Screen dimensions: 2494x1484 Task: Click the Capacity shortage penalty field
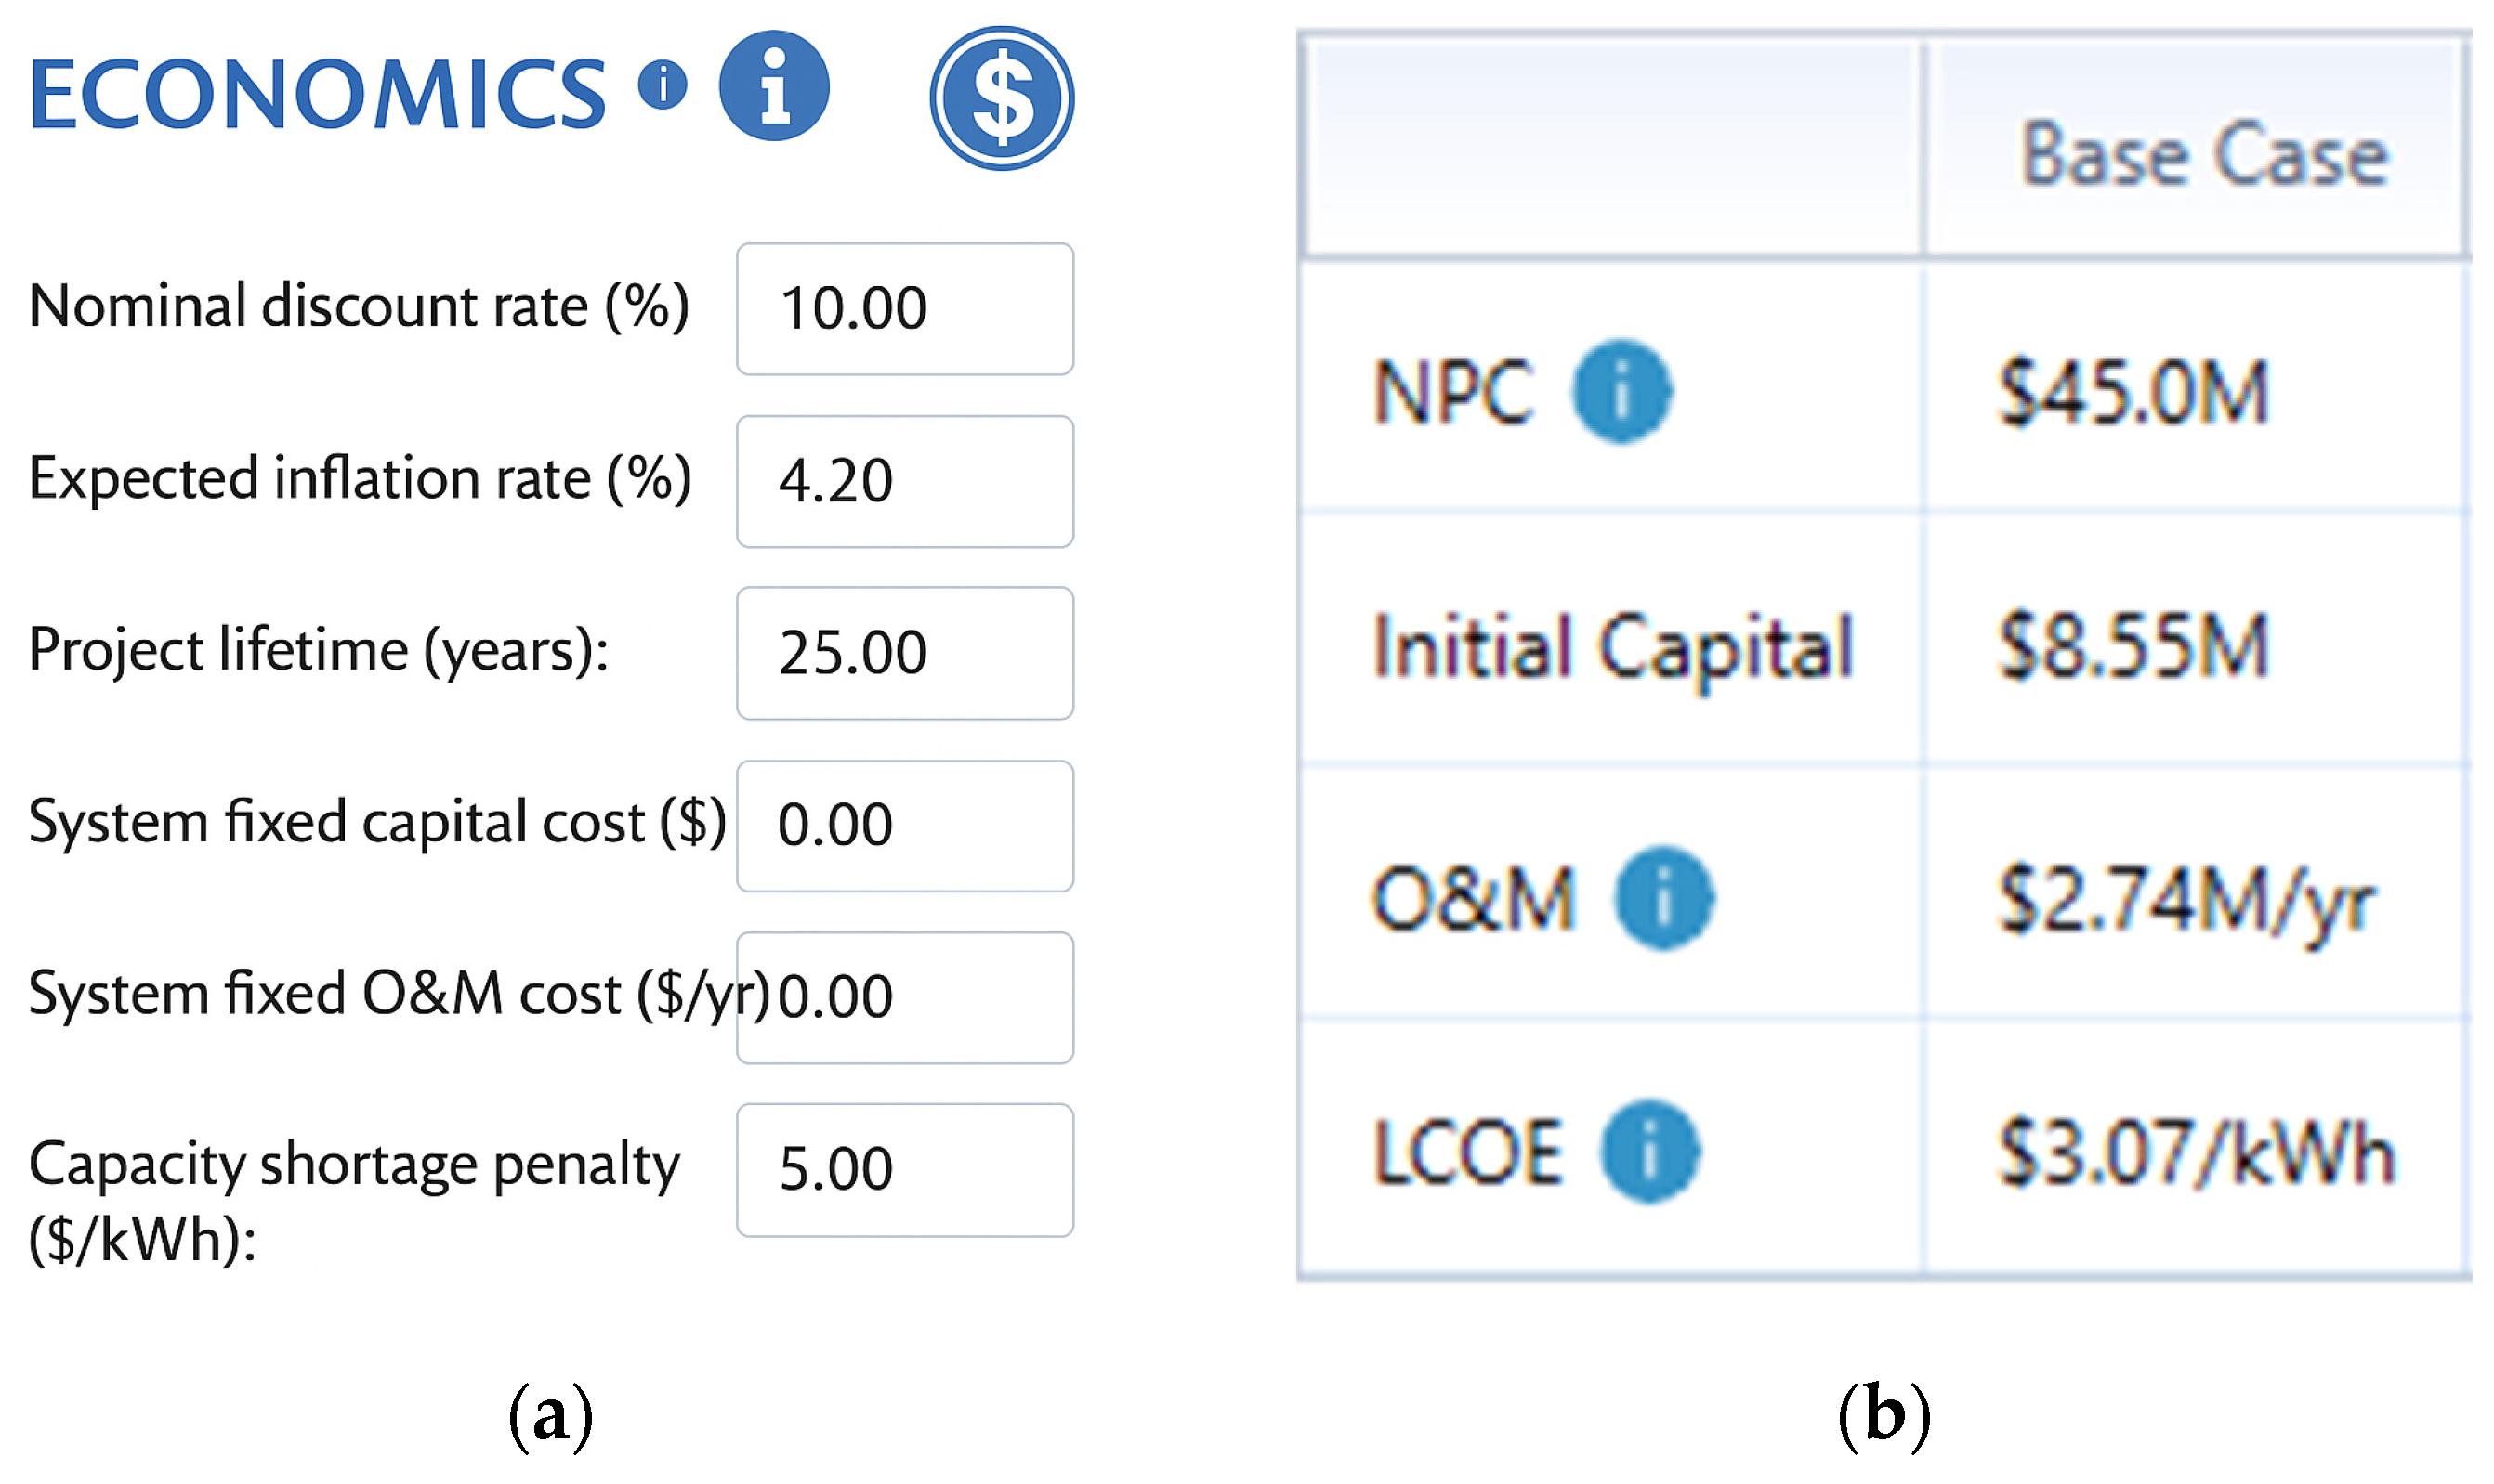(x=904, y=1170)
